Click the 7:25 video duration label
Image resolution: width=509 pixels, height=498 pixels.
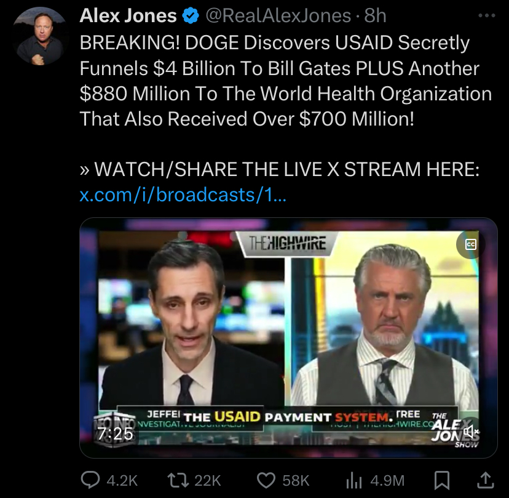tap(115, 433)
